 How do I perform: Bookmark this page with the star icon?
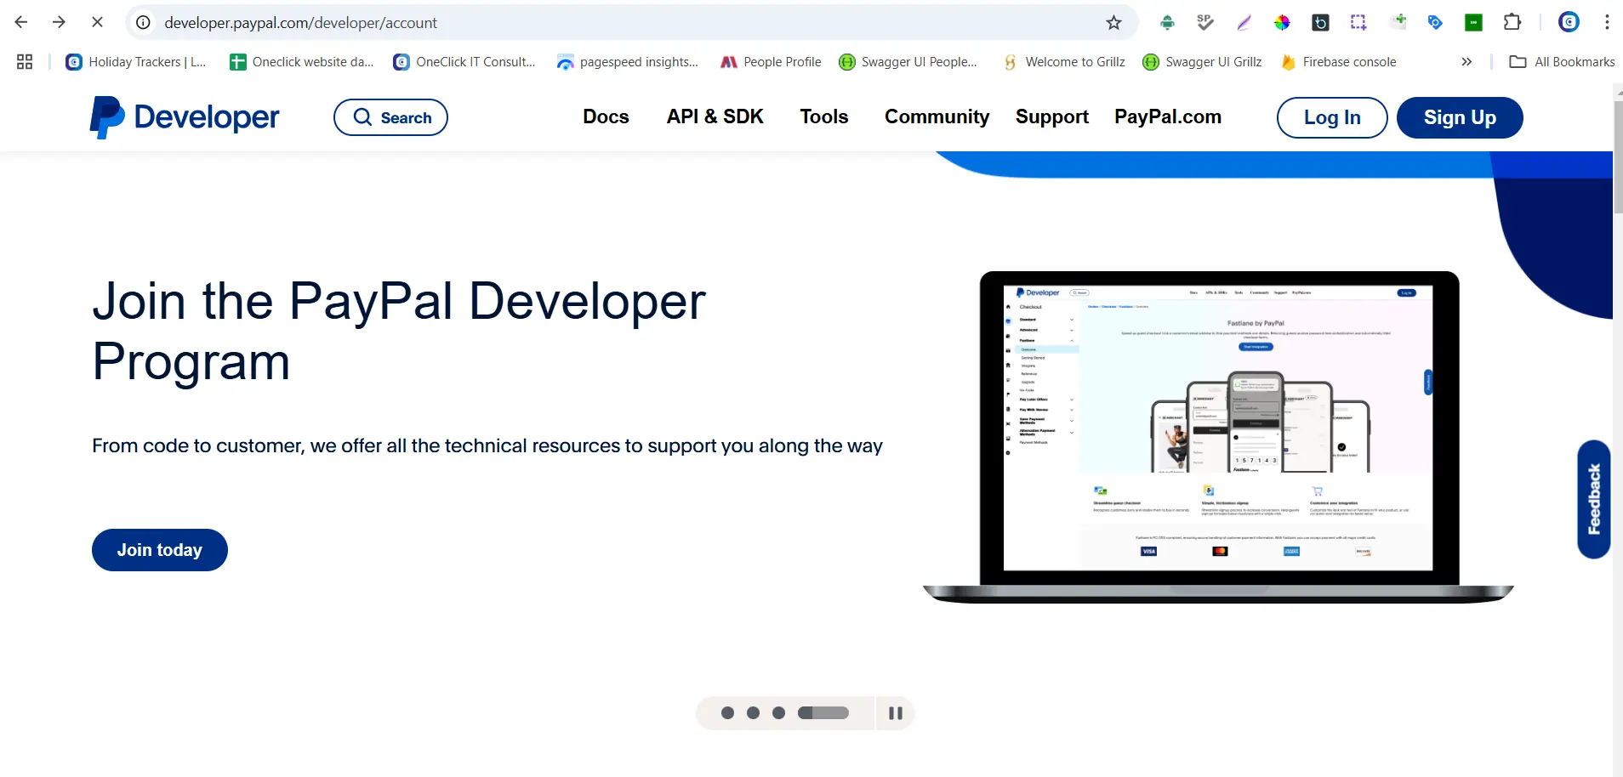pyautogui.click(x=1113, y=23)
